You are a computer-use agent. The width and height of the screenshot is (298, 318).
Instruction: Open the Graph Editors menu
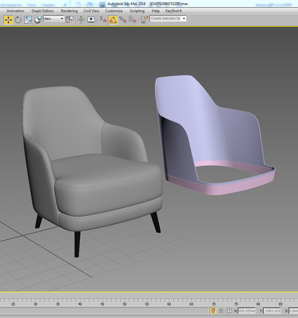[x=42, y=11]
